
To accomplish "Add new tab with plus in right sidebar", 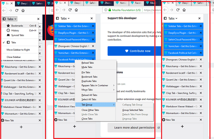I will pos(182,126).
